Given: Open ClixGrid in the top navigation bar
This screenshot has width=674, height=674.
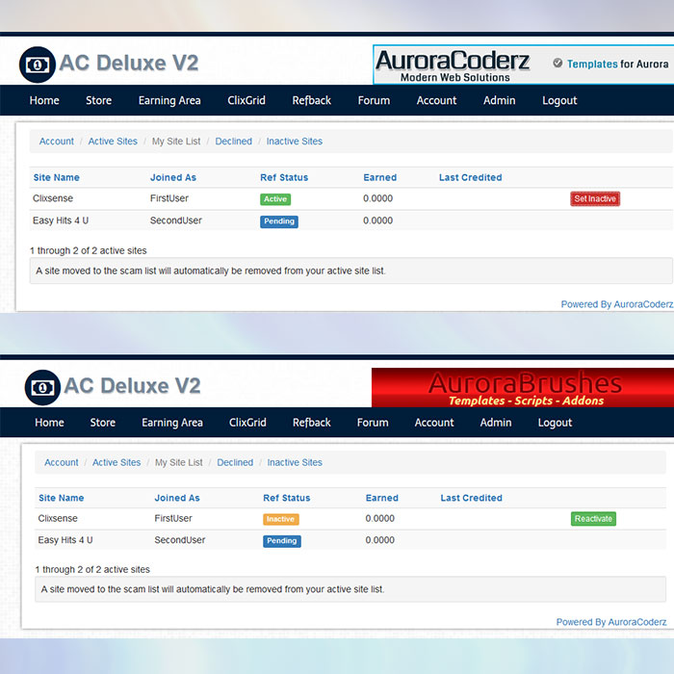Looking at the screenshot, I should (x=246, y=100).
